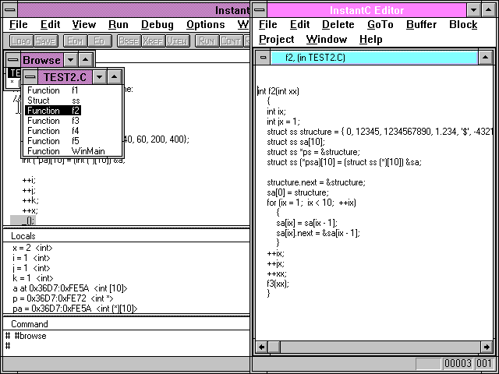Open the f2 editor document control menu

263,58
